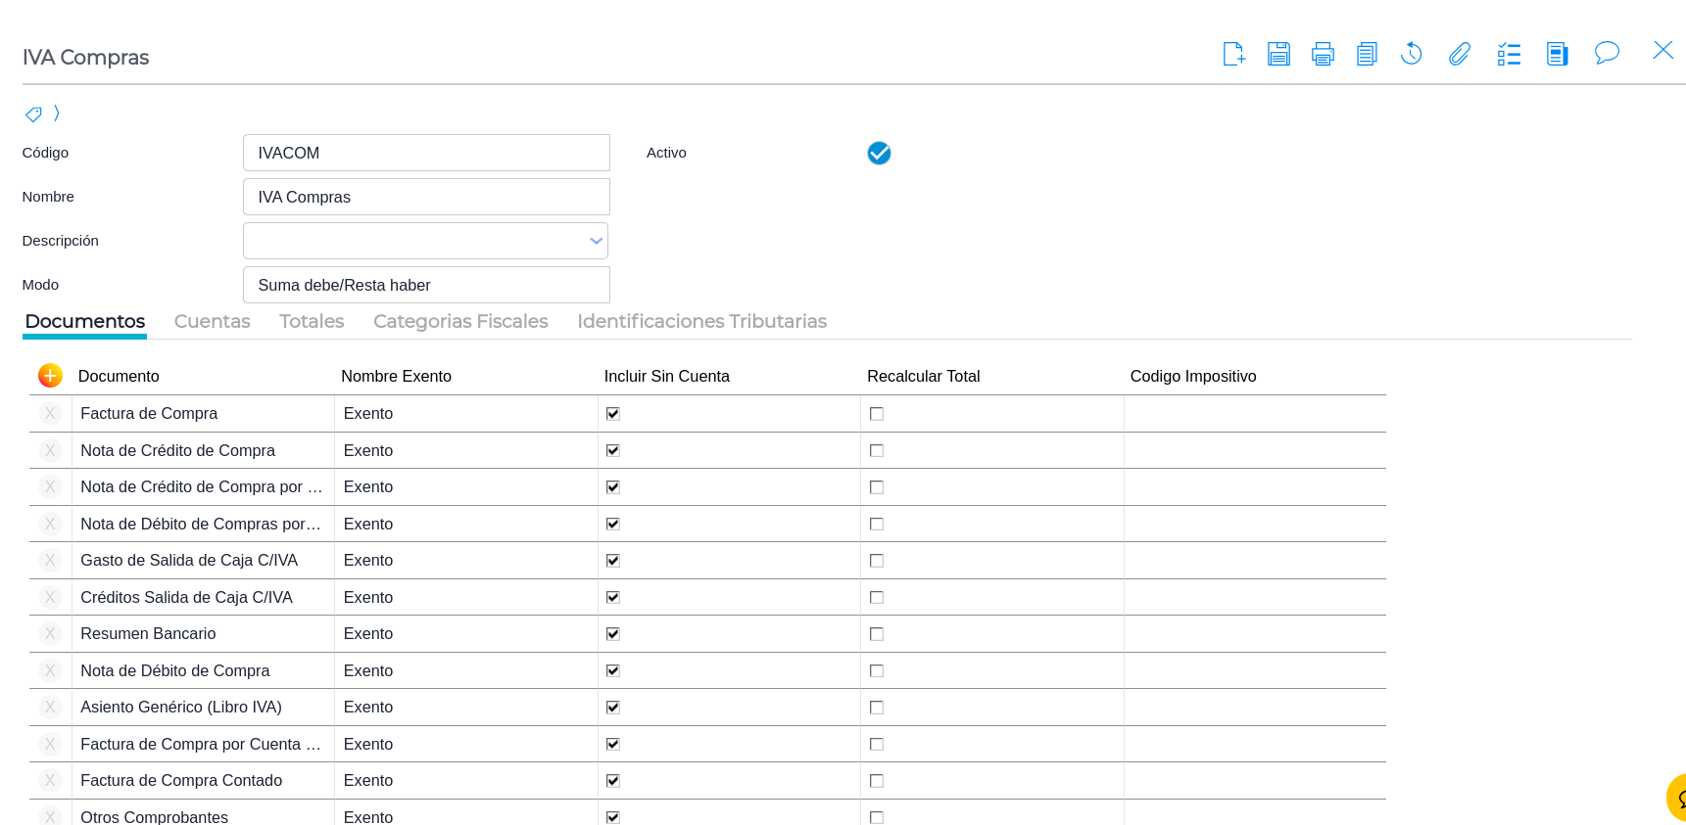Click the printer icon
The width and height of the screenshot is (1686, 825).
[x=1323, y=54]
